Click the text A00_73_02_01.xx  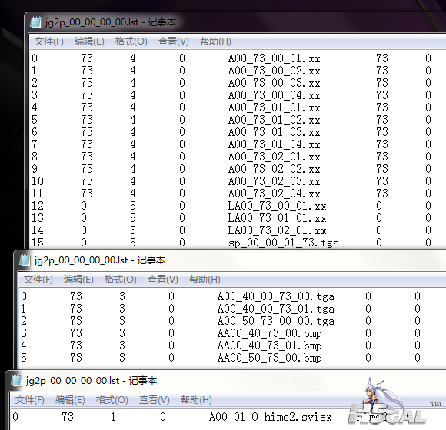click(x=274, y=157)
